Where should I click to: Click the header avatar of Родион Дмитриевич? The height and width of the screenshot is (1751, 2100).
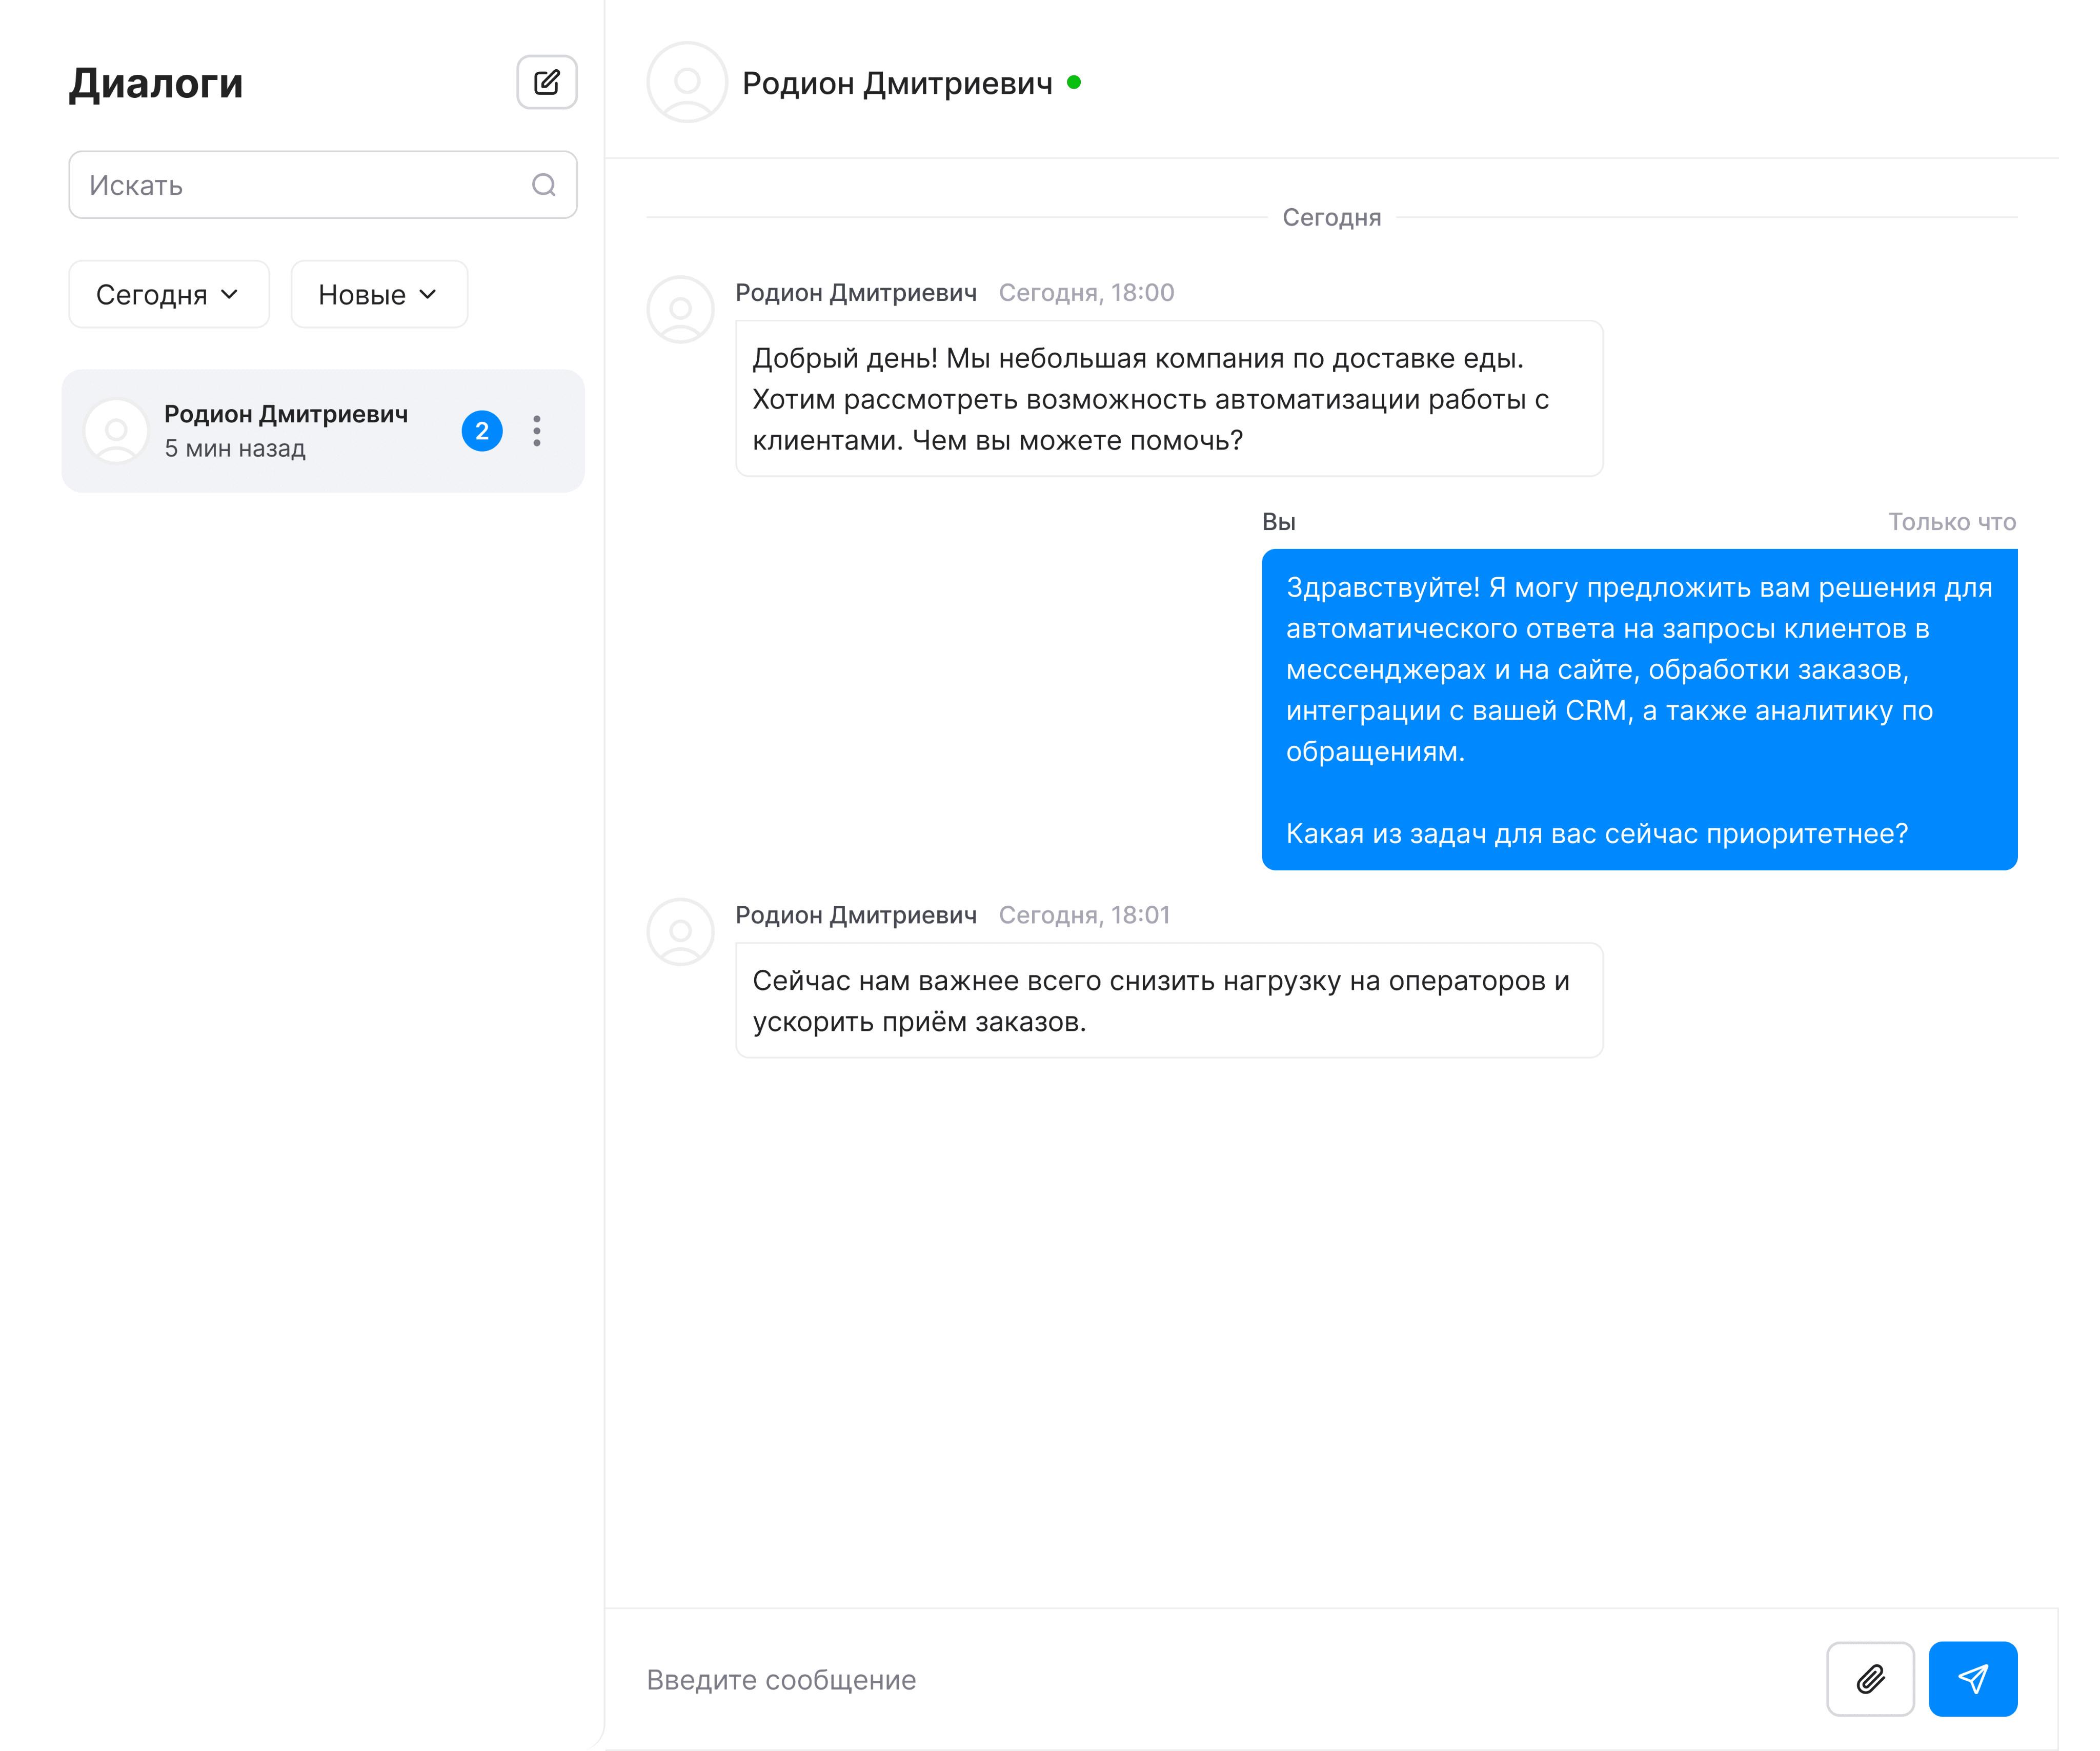click(x=686, y=82)
